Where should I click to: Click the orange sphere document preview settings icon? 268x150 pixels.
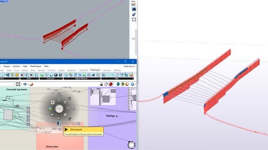pyautogui.click(x=127, y=84)
